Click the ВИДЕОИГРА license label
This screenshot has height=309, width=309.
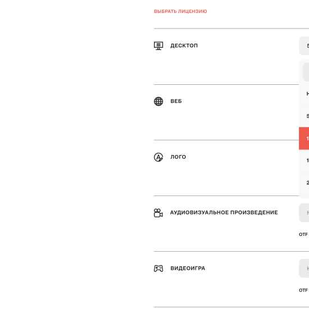[x=188, y=269]
